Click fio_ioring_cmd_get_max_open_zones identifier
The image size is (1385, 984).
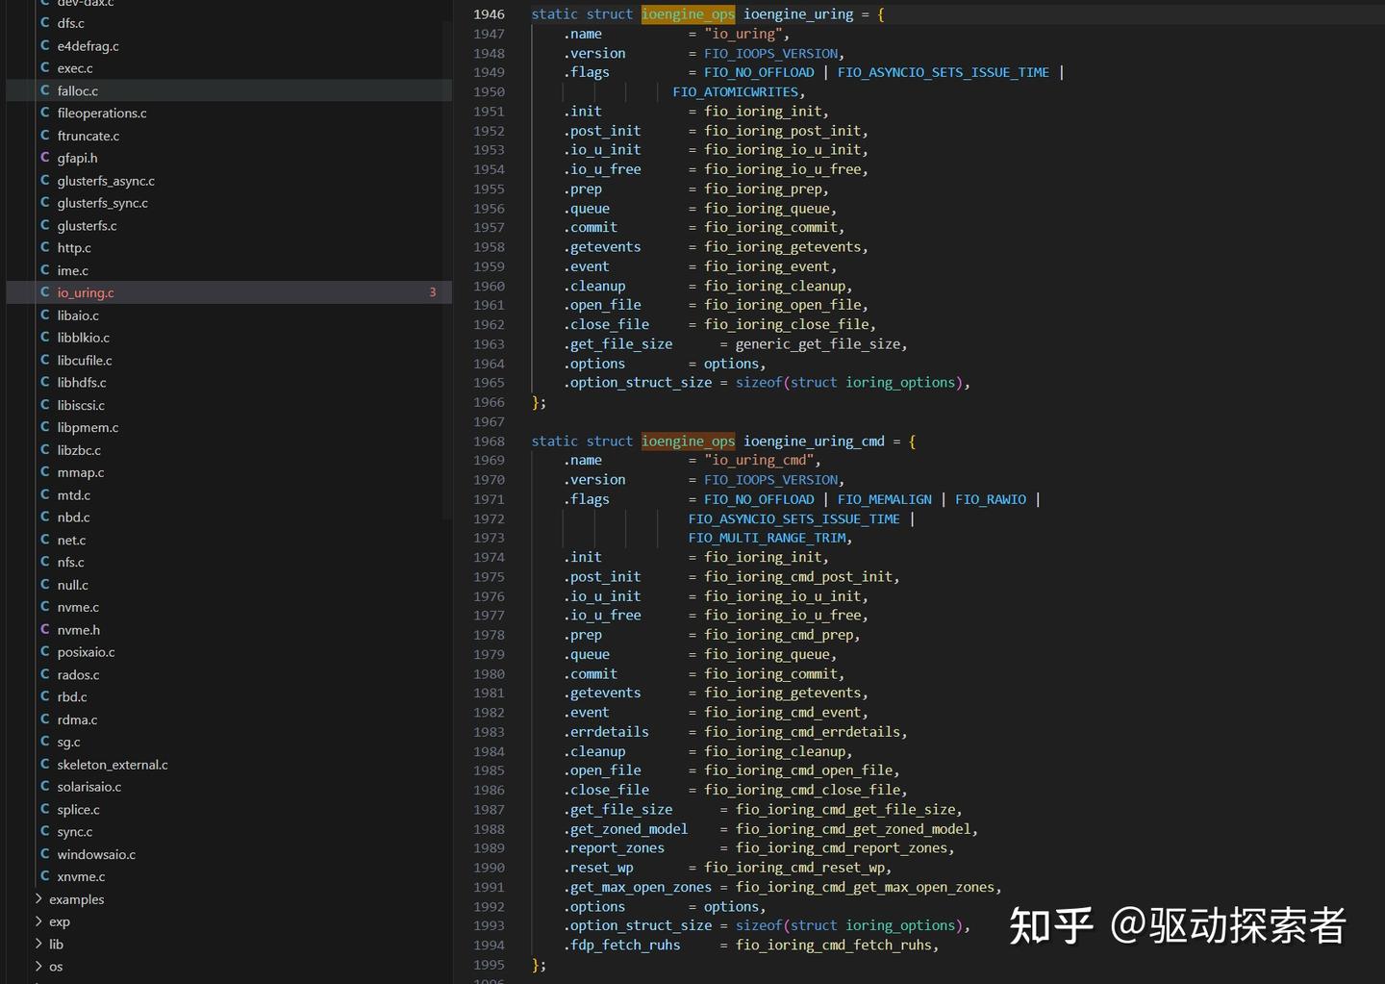click(x=866, y=888)
